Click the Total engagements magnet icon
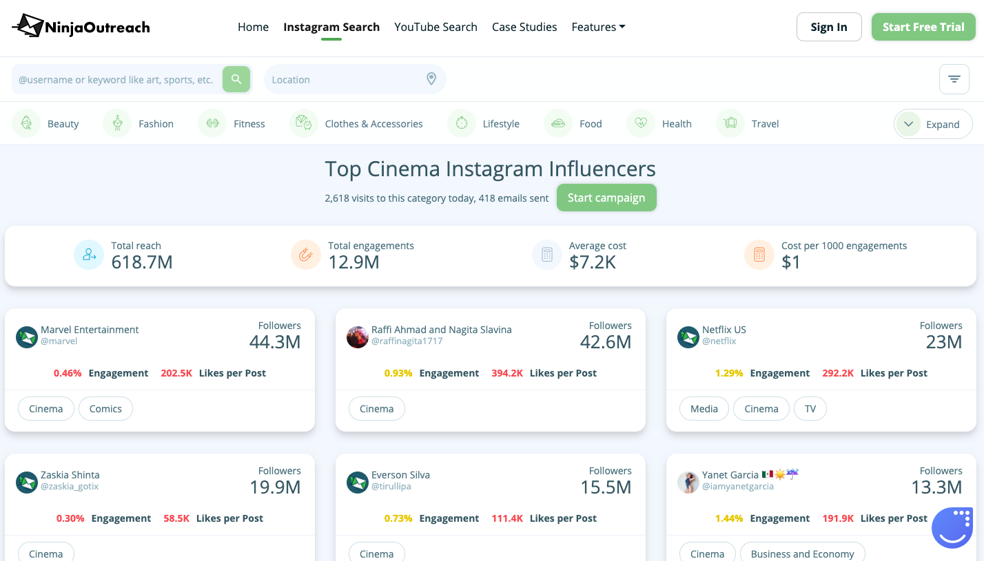Screen dimensions: 984x561 tap(306, 255)
